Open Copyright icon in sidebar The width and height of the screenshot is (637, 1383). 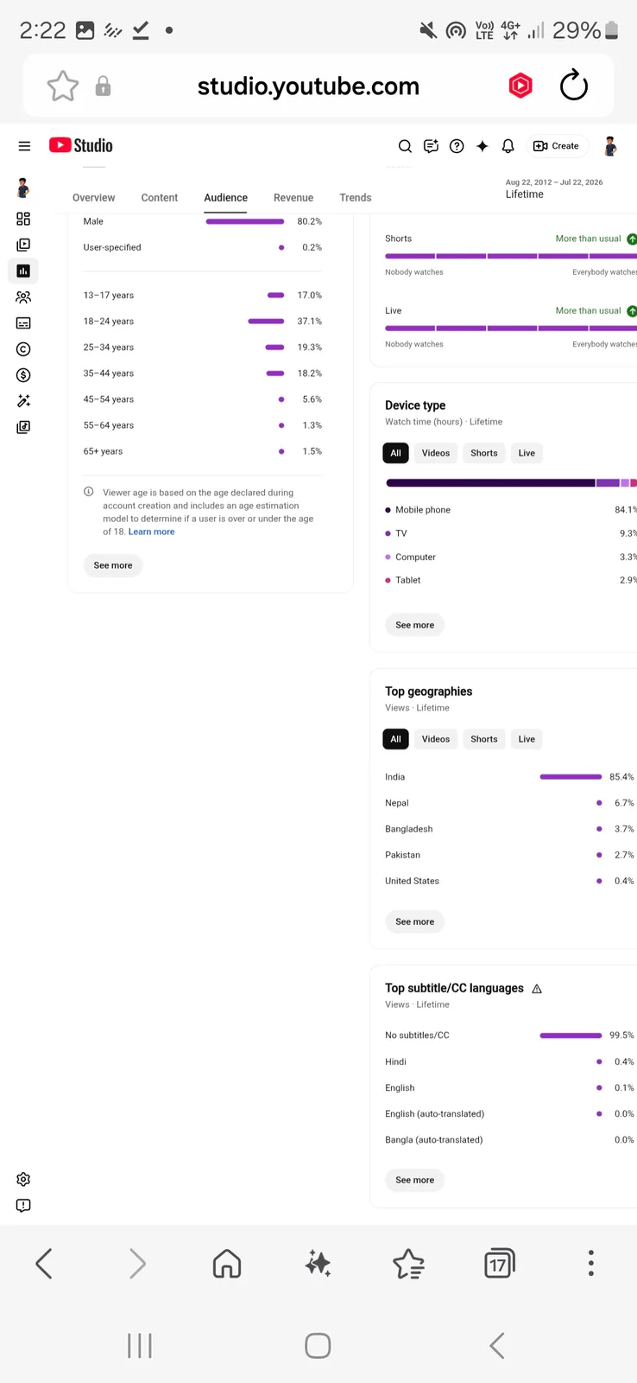coord(23,349)
